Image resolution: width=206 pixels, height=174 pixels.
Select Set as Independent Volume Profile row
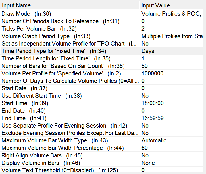click(102, 44)
